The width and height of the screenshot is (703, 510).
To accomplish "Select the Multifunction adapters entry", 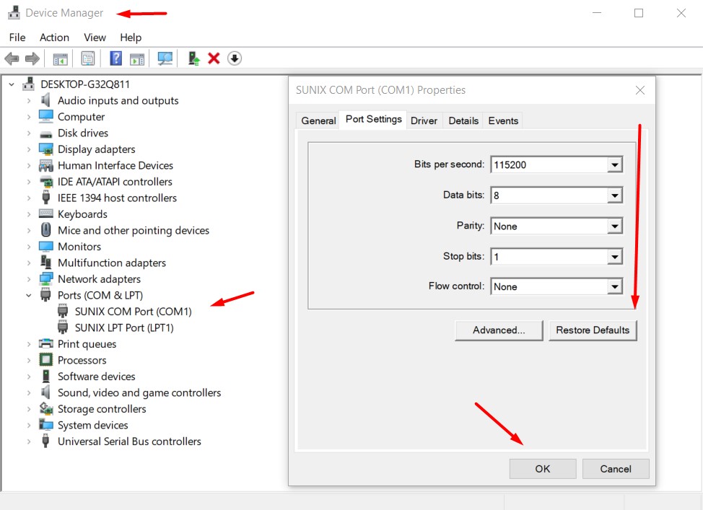I will (112, 263).
